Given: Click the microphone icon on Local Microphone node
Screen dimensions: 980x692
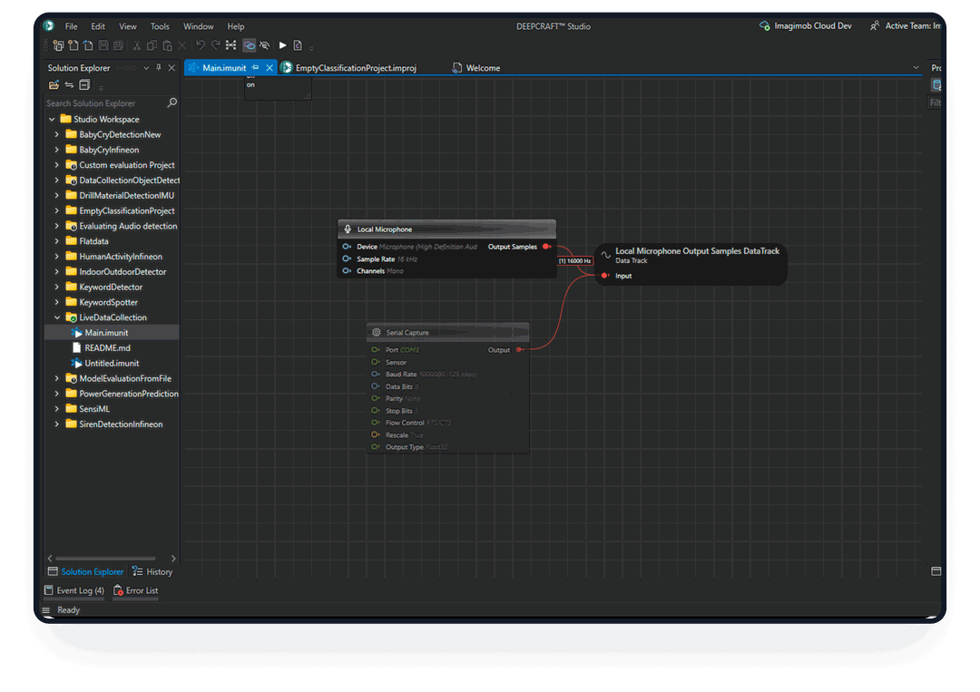Looking at the screenshot, I should click(x=348, y=229).
